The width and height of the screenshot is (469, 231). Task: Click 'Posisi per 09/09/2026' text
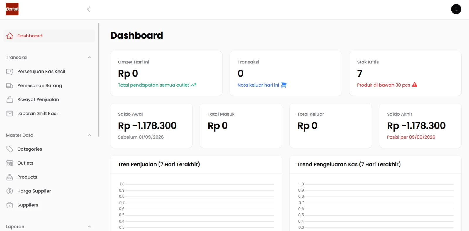(411, 137)
